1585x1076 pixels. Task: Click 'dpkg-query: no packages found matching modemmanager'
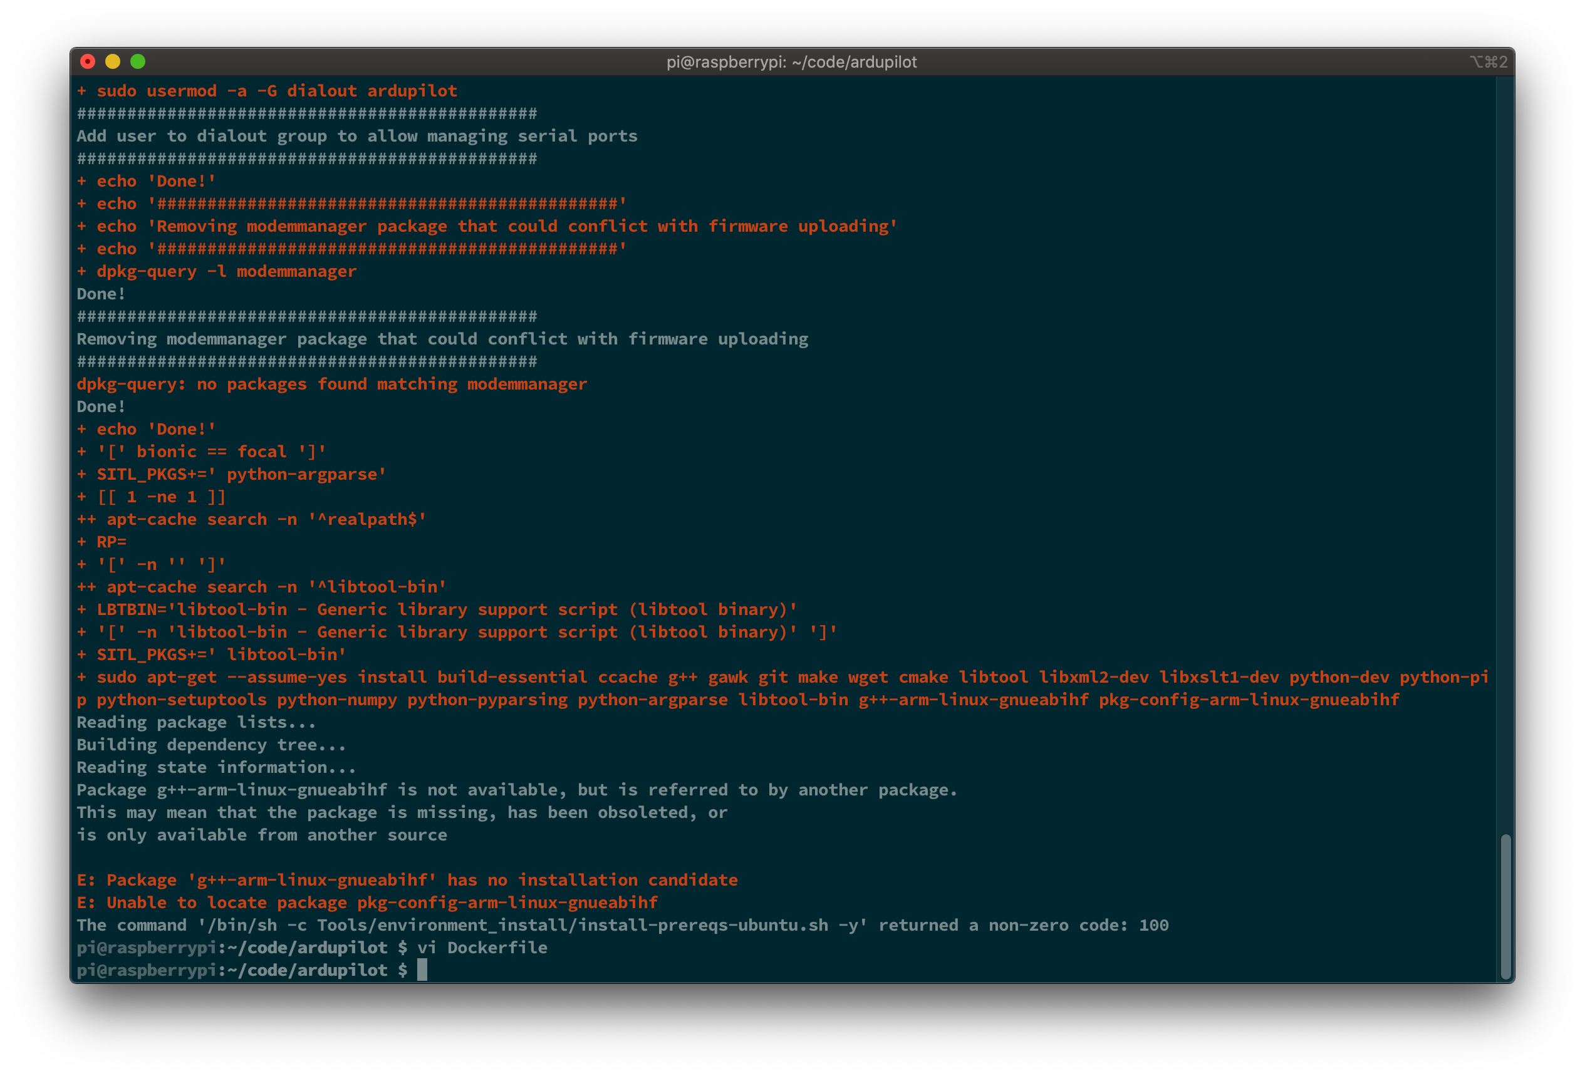coord(331,384)
